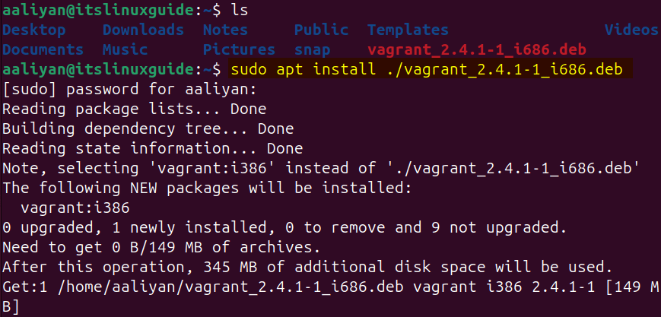Click the Documents folder listing

(43, 50)
